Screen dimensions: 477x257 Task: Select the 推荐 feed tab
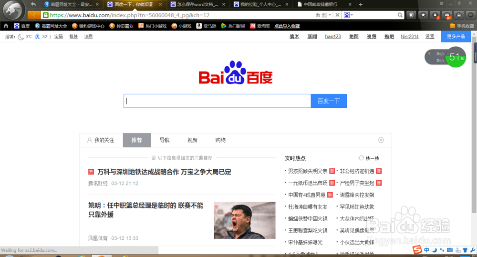136,140
